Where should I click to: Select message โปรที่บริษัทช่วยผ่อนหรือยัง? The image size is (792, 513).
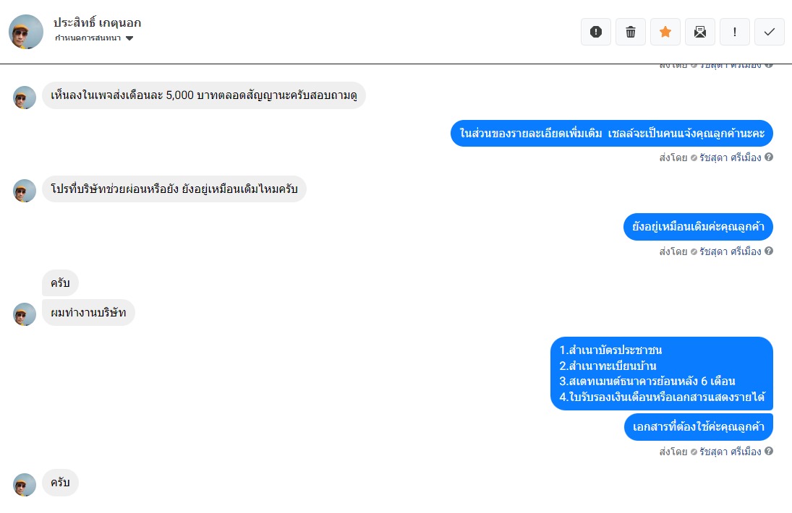(x=174, y=189)
